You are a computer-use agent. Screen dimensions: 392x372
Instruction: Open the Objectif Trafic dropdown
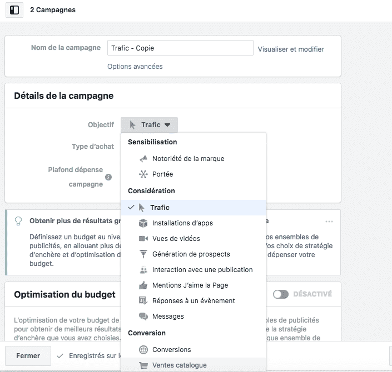tap(149, 125)
